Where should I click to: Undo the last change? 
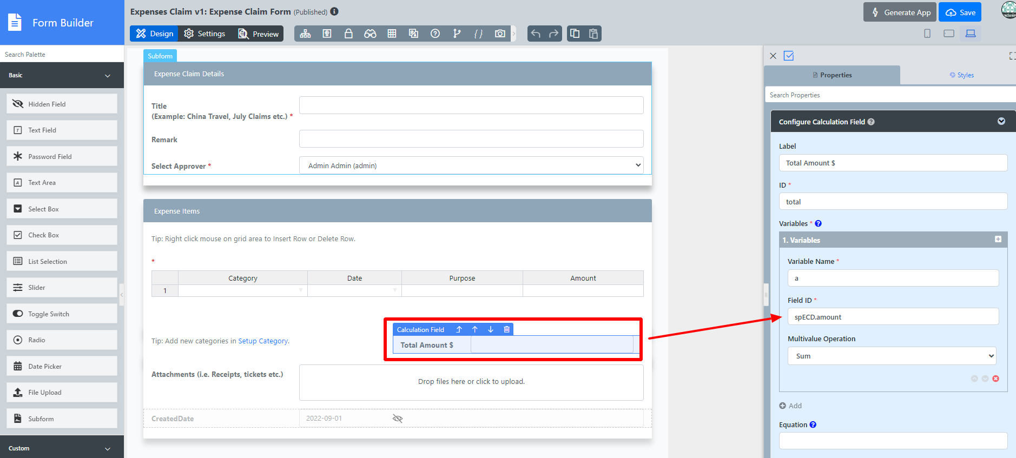tap(536, 34)
